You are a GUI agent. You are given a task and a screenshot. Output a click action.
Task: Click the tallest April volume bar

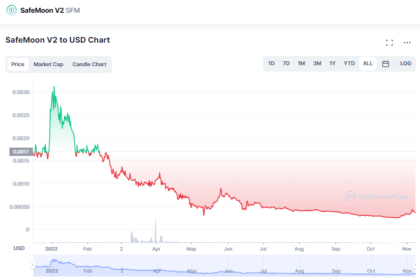tap(155, 230)
